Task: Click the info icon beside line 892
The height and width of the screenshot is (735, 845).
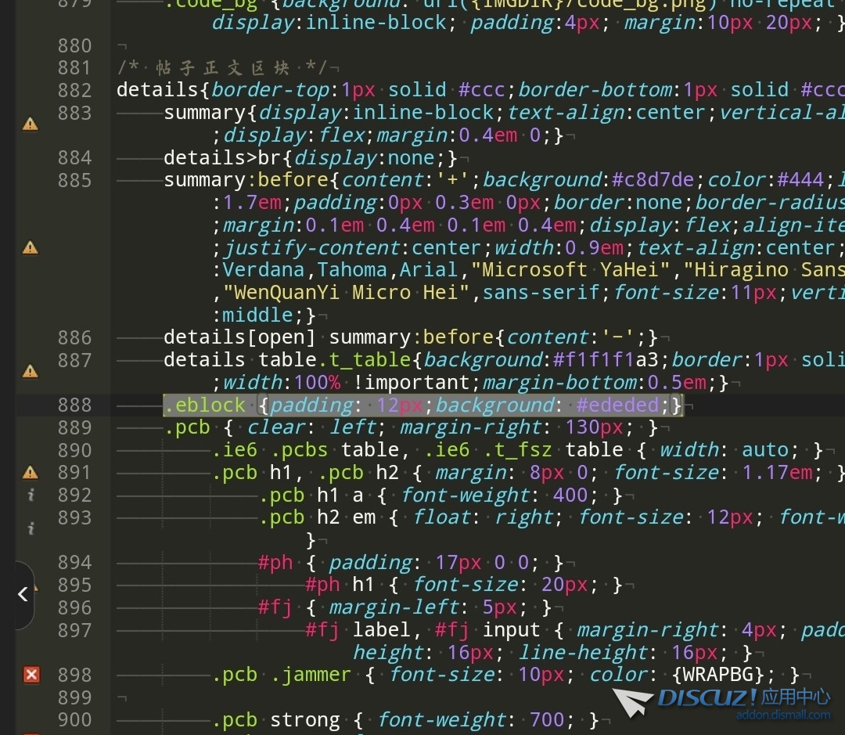Action: [31, 495]
